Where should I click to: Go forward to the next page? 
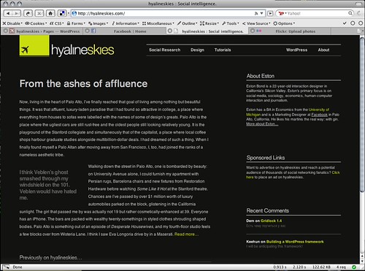point(16,13)
